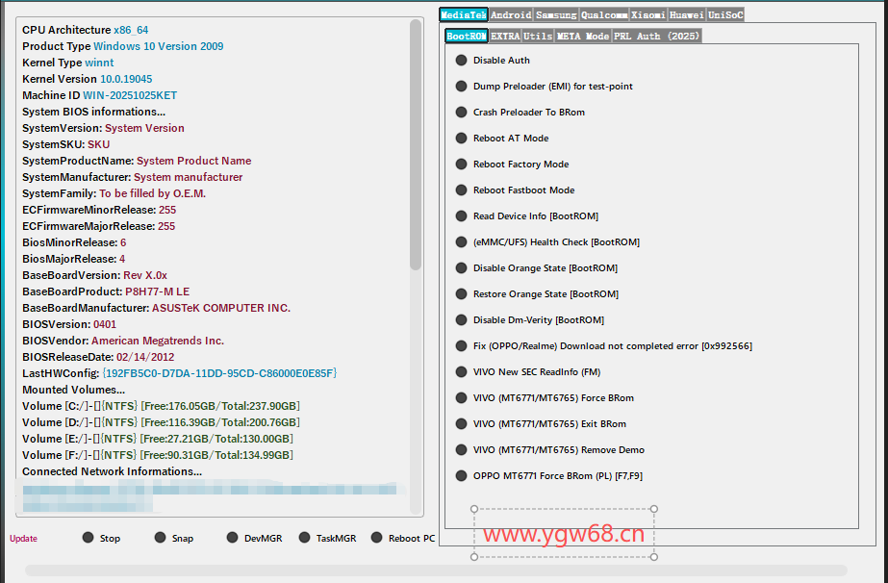Select Fix (OPPO/Realme) Download not completed error
Viewport: 888px width, 583px height.
click(604, 346)
